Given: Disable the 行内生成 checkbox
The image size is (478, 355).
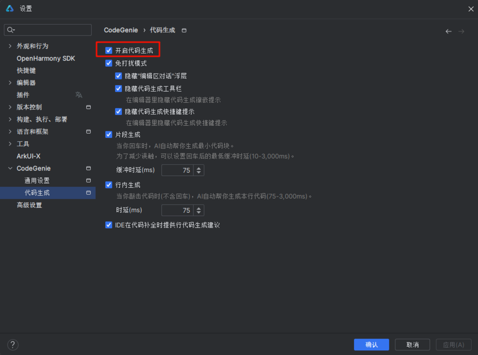Looking at the screenshot, I should coord(109,185).
